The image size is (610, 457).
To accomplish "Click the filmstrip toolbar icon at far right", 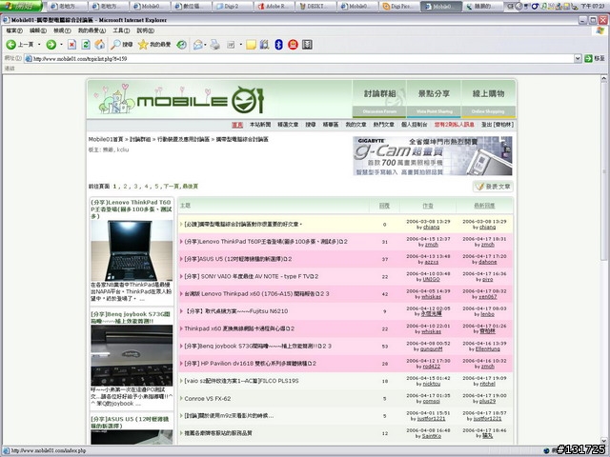I will point(307,45).
